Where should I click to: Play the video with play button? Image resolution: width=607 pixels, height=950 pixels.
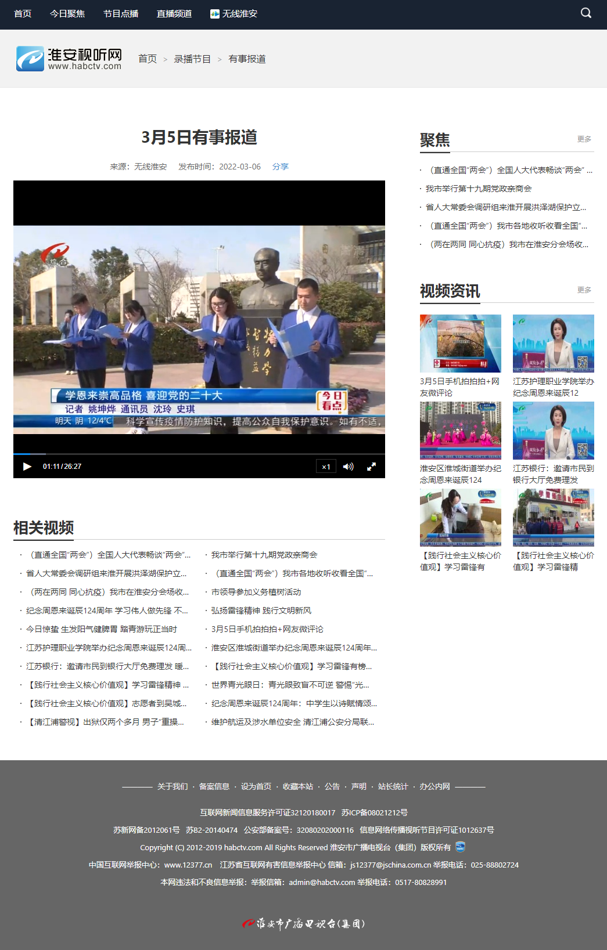[x=27, y=467]
